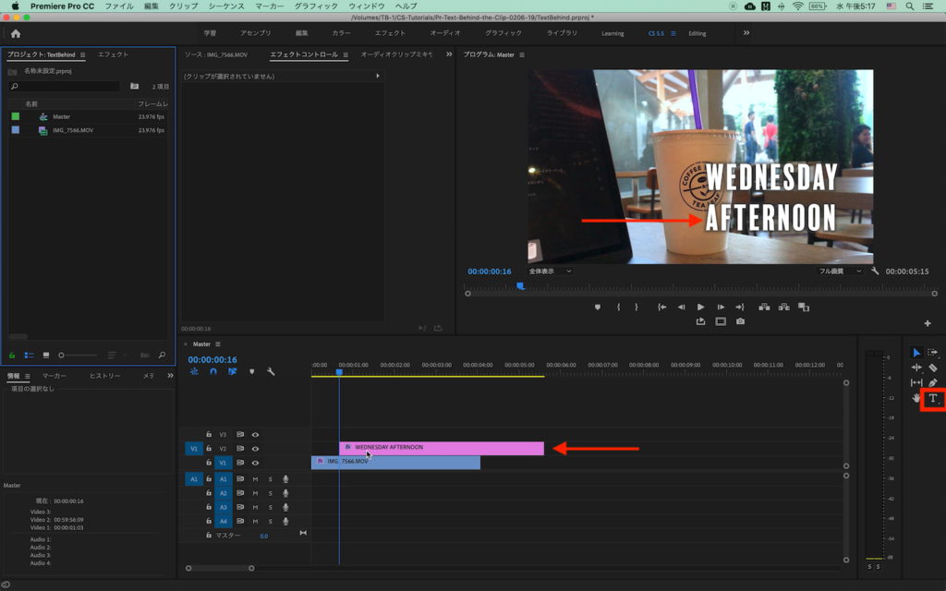Expand the hidden workspaces overflow chevron

[x=746, y=33]
